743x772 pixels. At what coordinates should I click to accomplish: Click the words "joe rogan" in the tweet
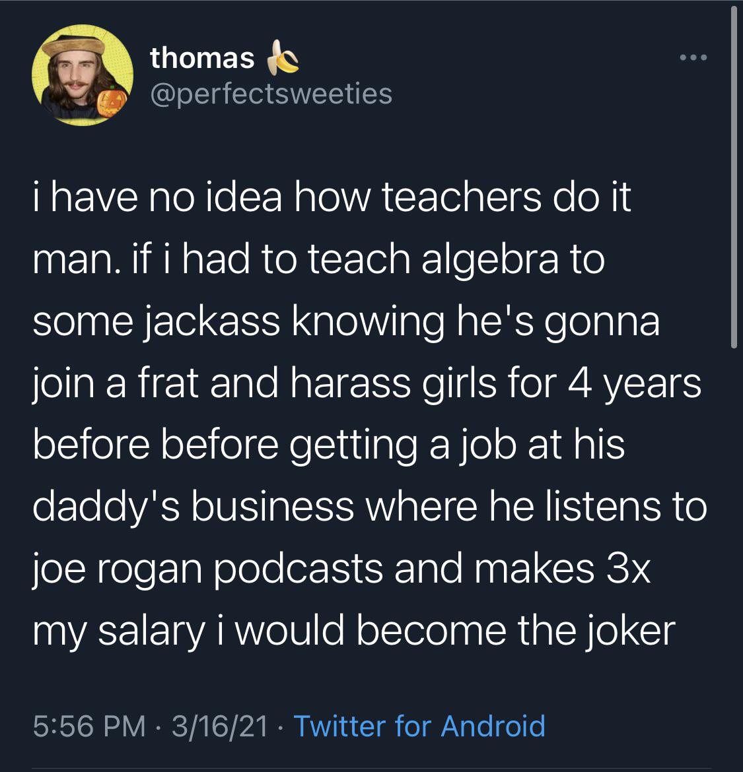click(116, 569)
